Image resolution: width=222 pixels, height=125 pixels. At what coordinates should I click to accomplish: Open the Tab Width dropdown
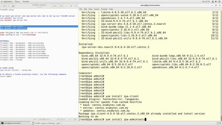(44, 119)
